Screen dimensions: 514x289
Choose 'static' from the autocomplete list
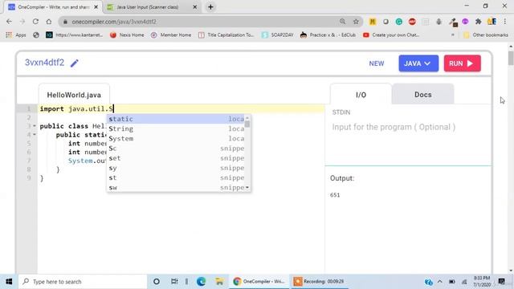pyautogui.click(x=177, y=119)
